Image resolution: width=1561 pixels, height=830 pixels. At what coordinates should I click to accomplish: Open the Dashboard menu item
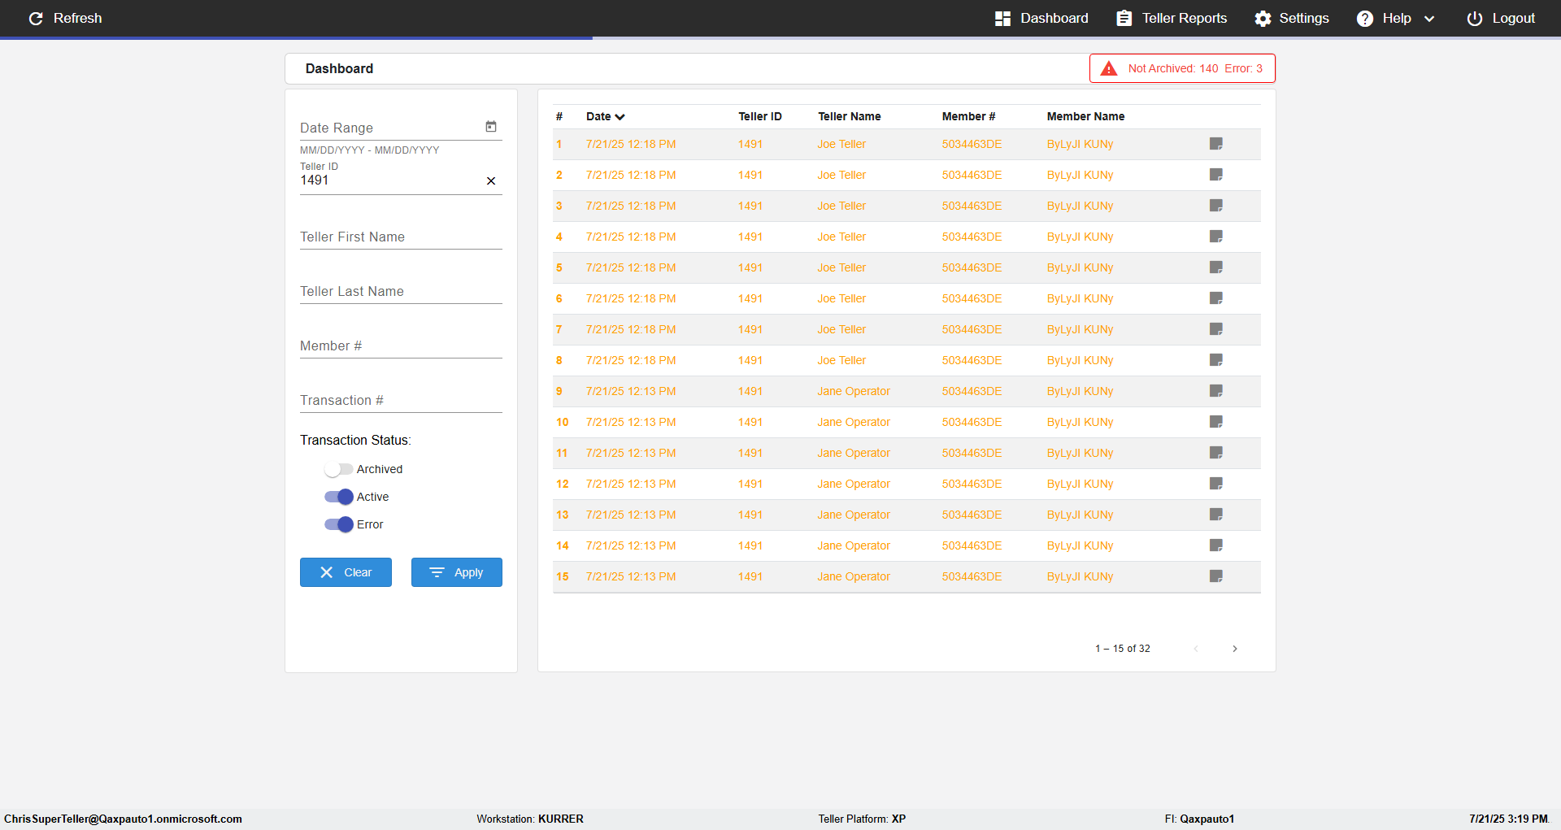(x=1041, y=18)
